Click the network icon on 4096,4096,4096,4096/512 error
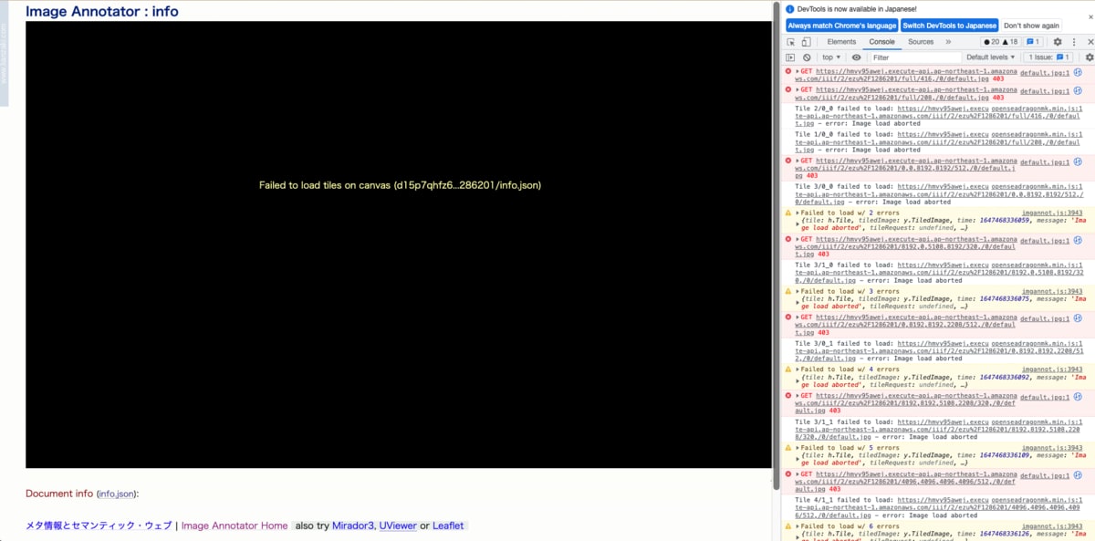Image resolution: width=1095 pixels, height=541 pixels. 1078,475
